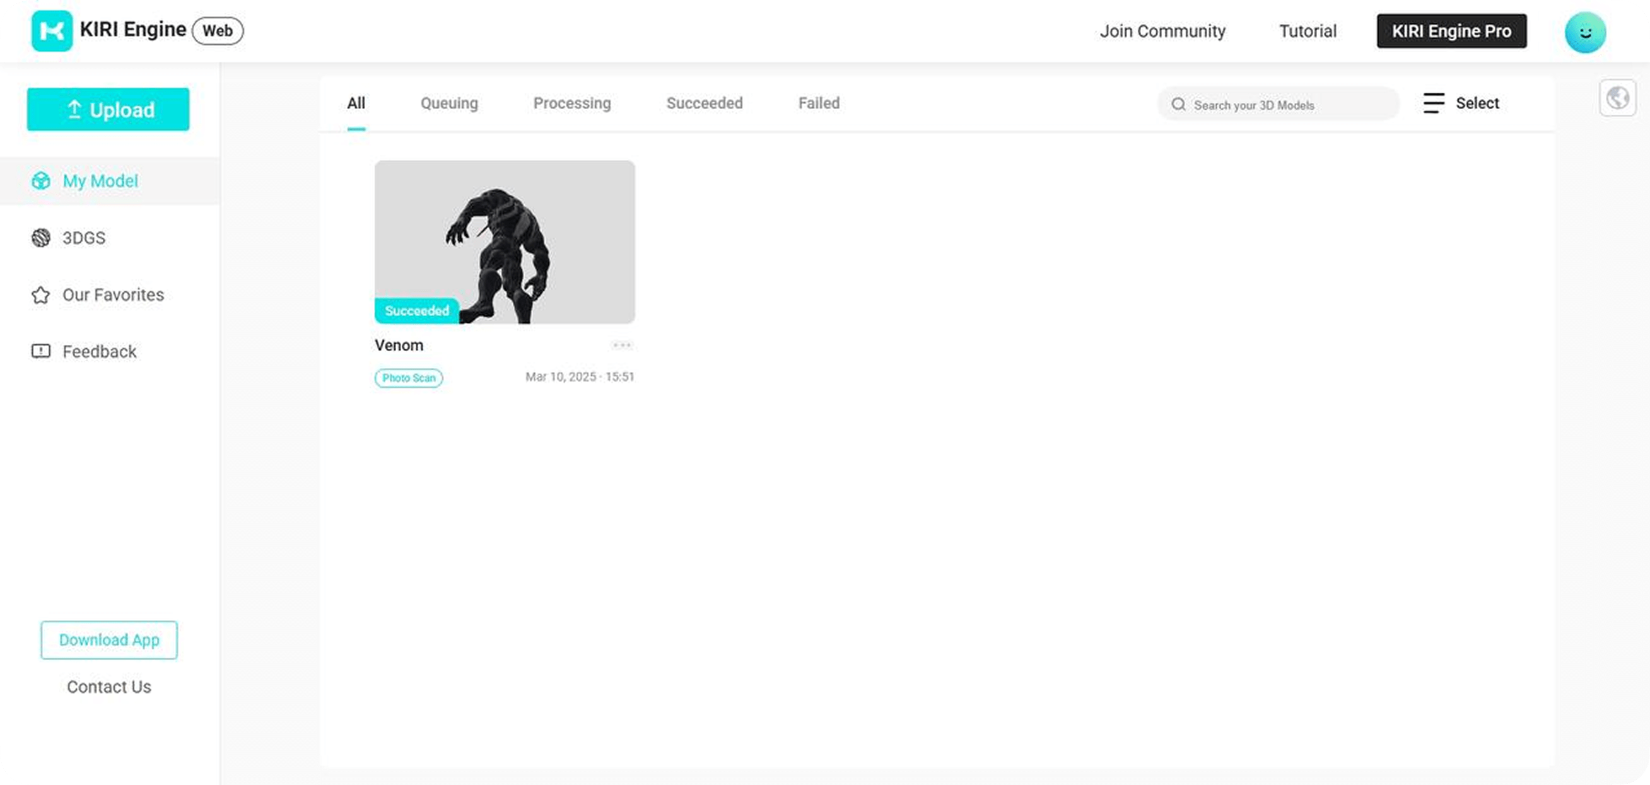Click the Search your 3D Models field

pos(1287,105)
